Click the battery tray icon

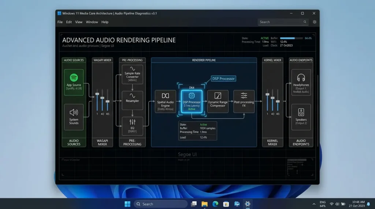[x=343, y=204]
